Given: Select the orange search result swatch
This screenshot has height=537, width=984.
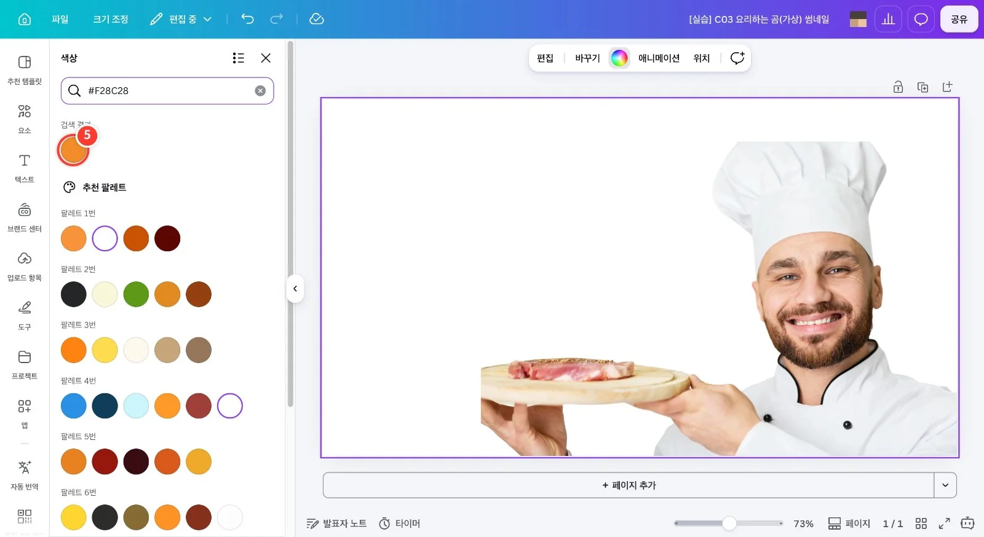Looking at the screenshot, I should pos(73,151).
